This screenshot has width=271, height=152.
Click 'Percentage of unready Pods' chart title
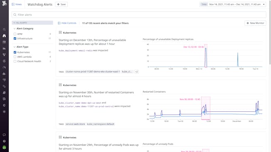[158, 144]
